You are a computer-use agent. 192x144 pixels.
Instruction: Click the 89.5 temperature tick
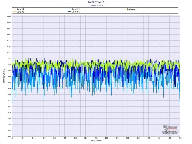click(9, 77)
